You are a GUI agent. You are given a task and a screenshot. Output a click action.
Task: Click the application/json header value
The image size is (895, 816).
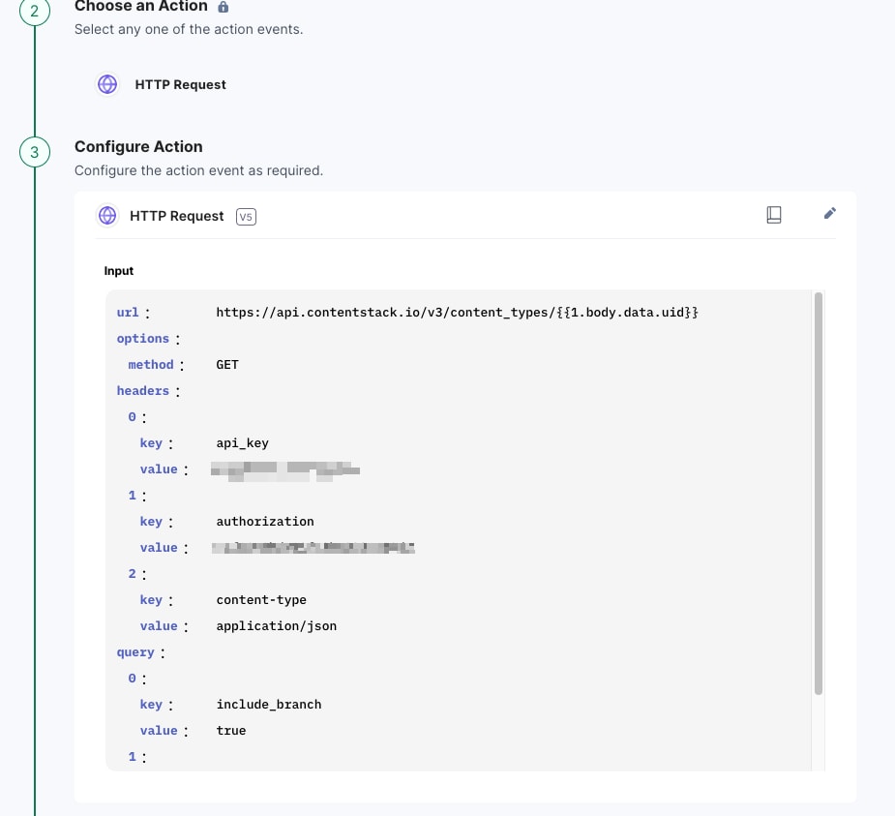(x=277, y=626)
